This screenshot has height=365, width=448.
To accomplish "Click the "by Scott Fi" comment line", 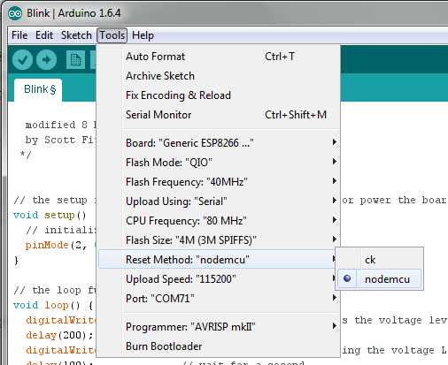I will click(x=60, y=140).
